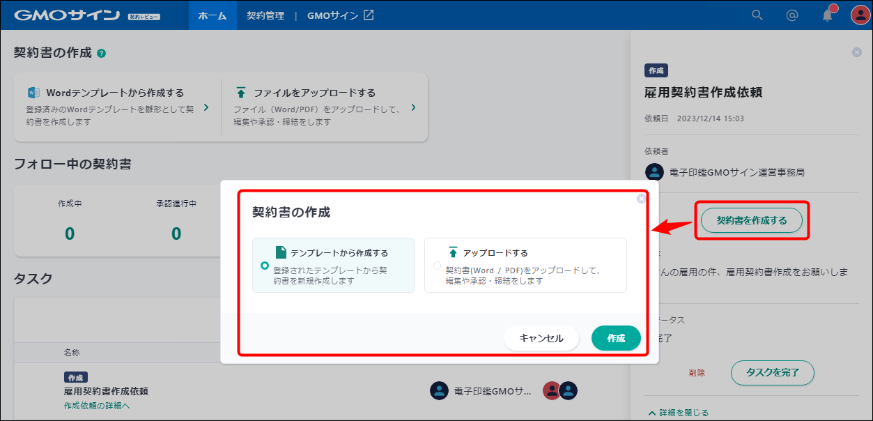Click the upload icon on ファイルをアップロードする card
Viewport: 873px width, 421px height.
point(240,91)
